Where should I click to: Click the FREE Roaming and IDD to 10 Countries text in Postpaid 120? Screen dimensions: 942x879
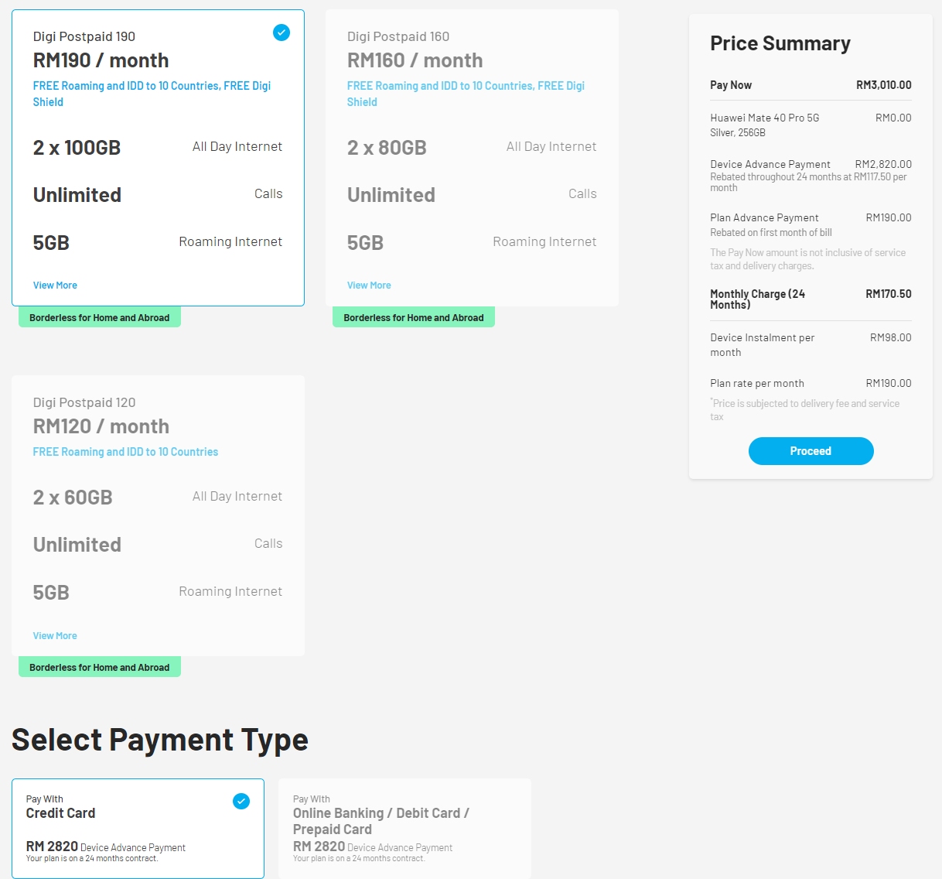click(125, 452)
